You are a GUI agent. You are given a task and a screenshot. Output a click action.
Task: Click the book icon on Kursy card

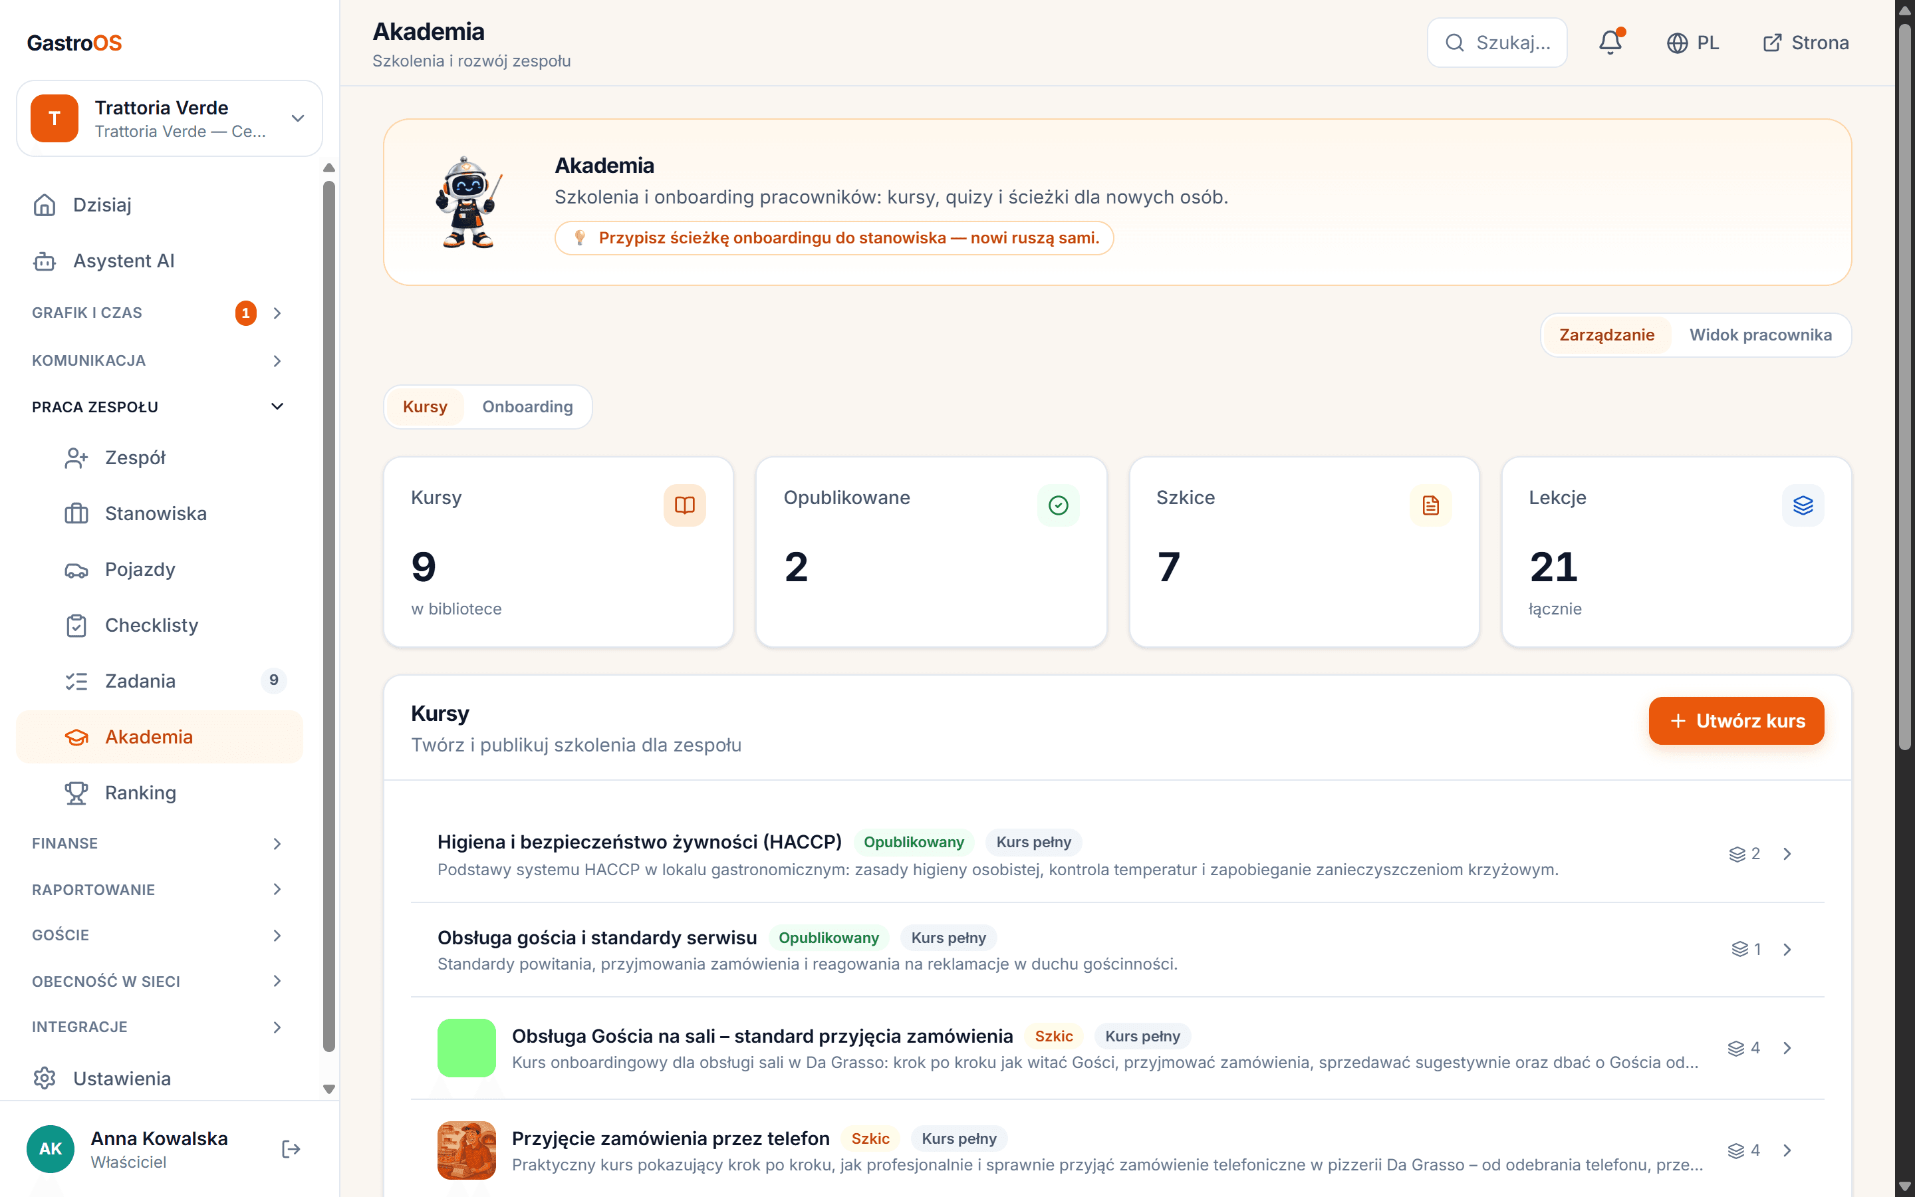[x=684, y=505]
